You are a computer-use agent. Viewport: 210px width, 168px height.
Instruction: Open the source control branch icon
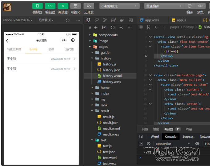coord(105,20)
